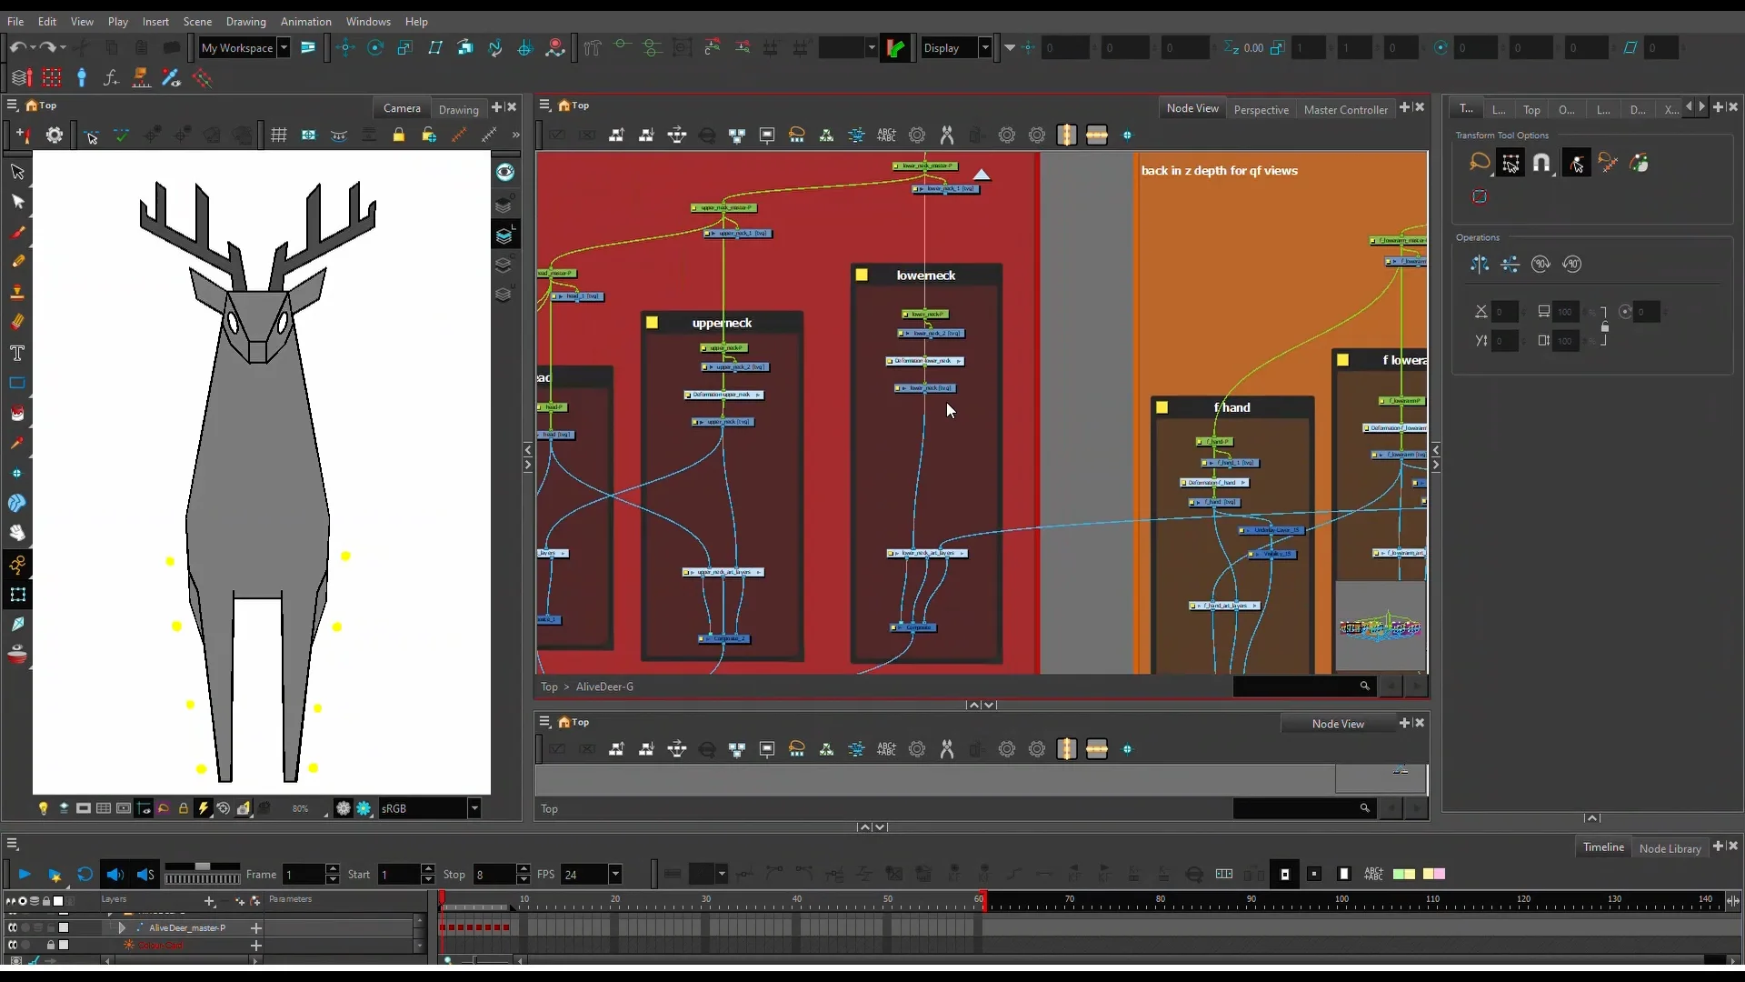Activate the Transform tool

[x=18, y=596]
